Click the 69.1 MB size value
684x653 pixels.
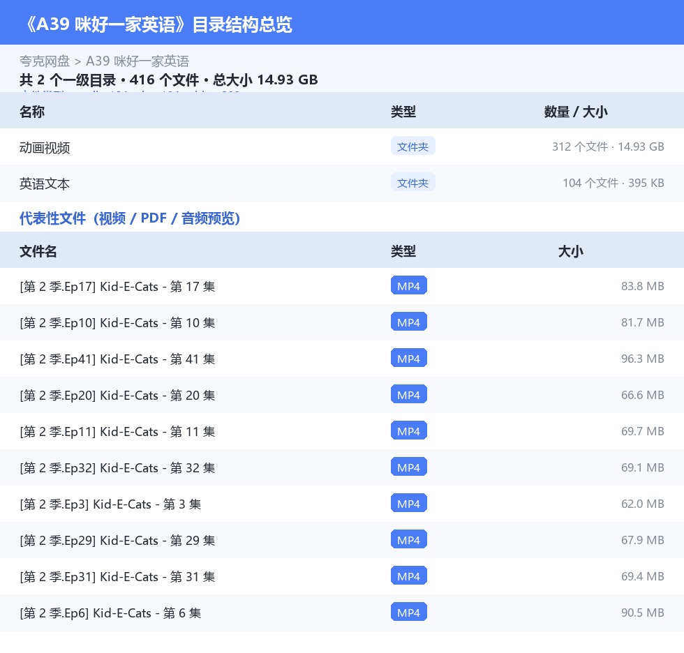tap(643, 467)
